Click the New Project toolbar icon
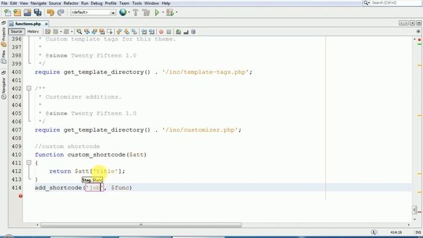 (x=17, y=13)
